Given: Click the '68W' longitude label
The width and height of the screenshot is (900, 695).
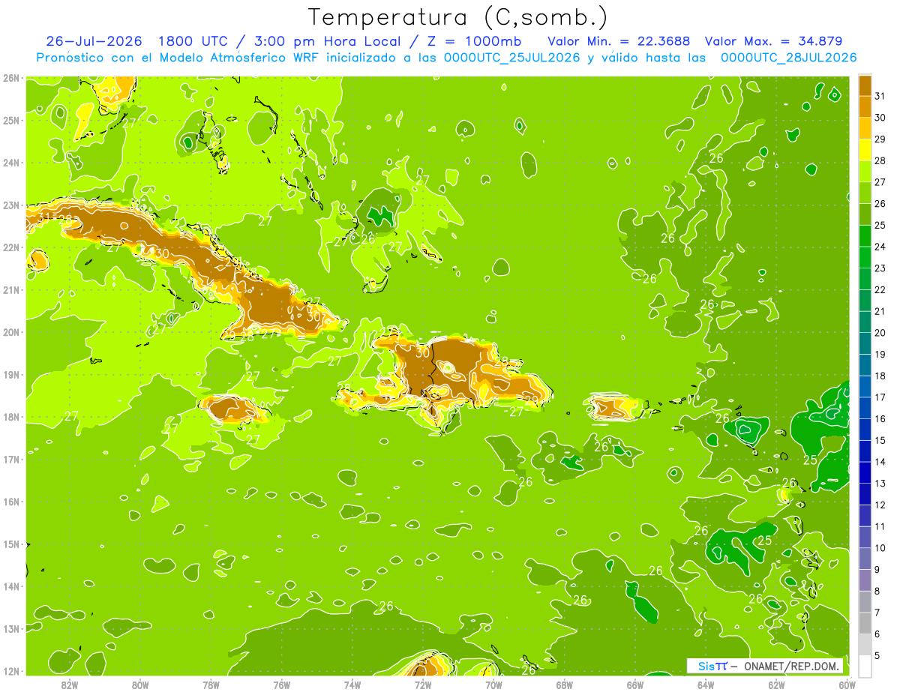Looking at the screenshot, I should point(565,684).
